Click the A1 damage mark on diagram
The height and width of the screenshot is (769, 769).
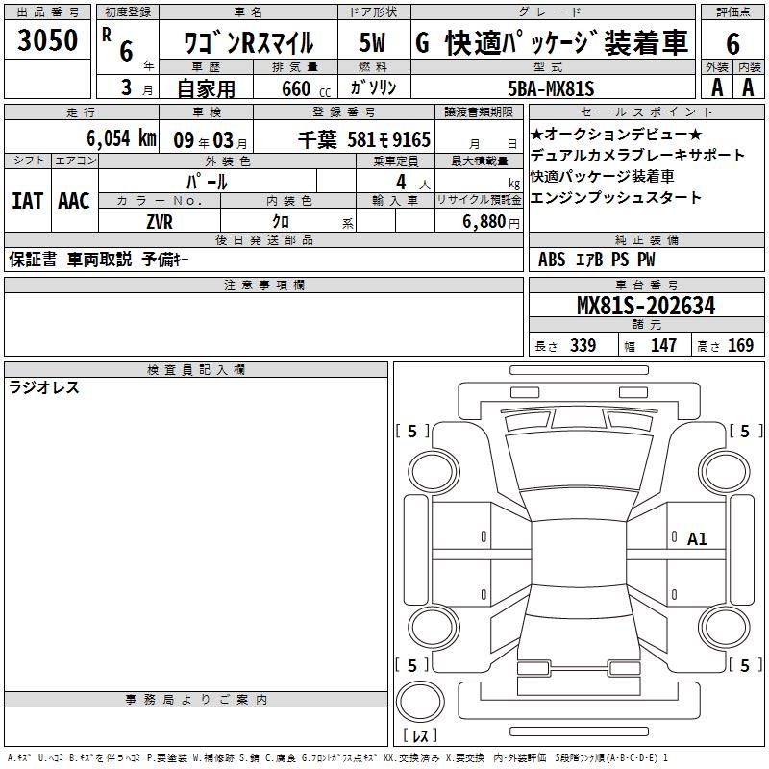point(697,539)
